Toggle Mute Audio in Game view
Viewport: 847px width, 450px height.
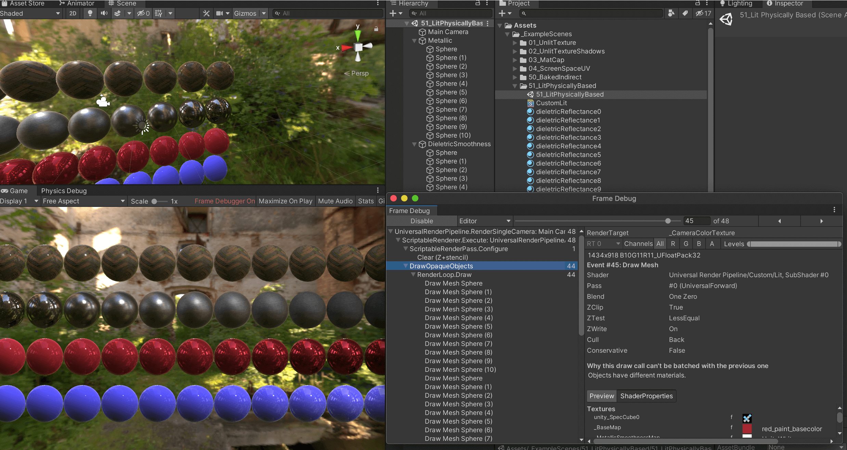click(335, 201)
